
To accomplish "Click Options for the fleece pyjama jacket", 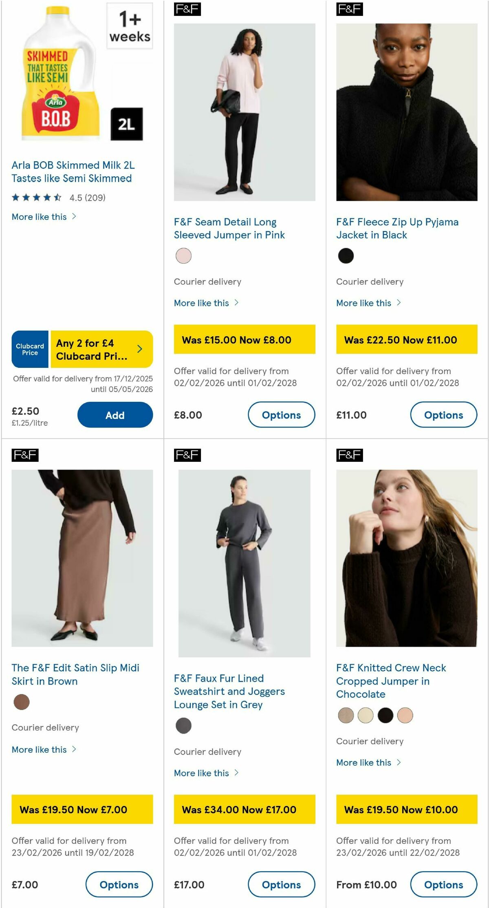I will (x=443, y=415).
